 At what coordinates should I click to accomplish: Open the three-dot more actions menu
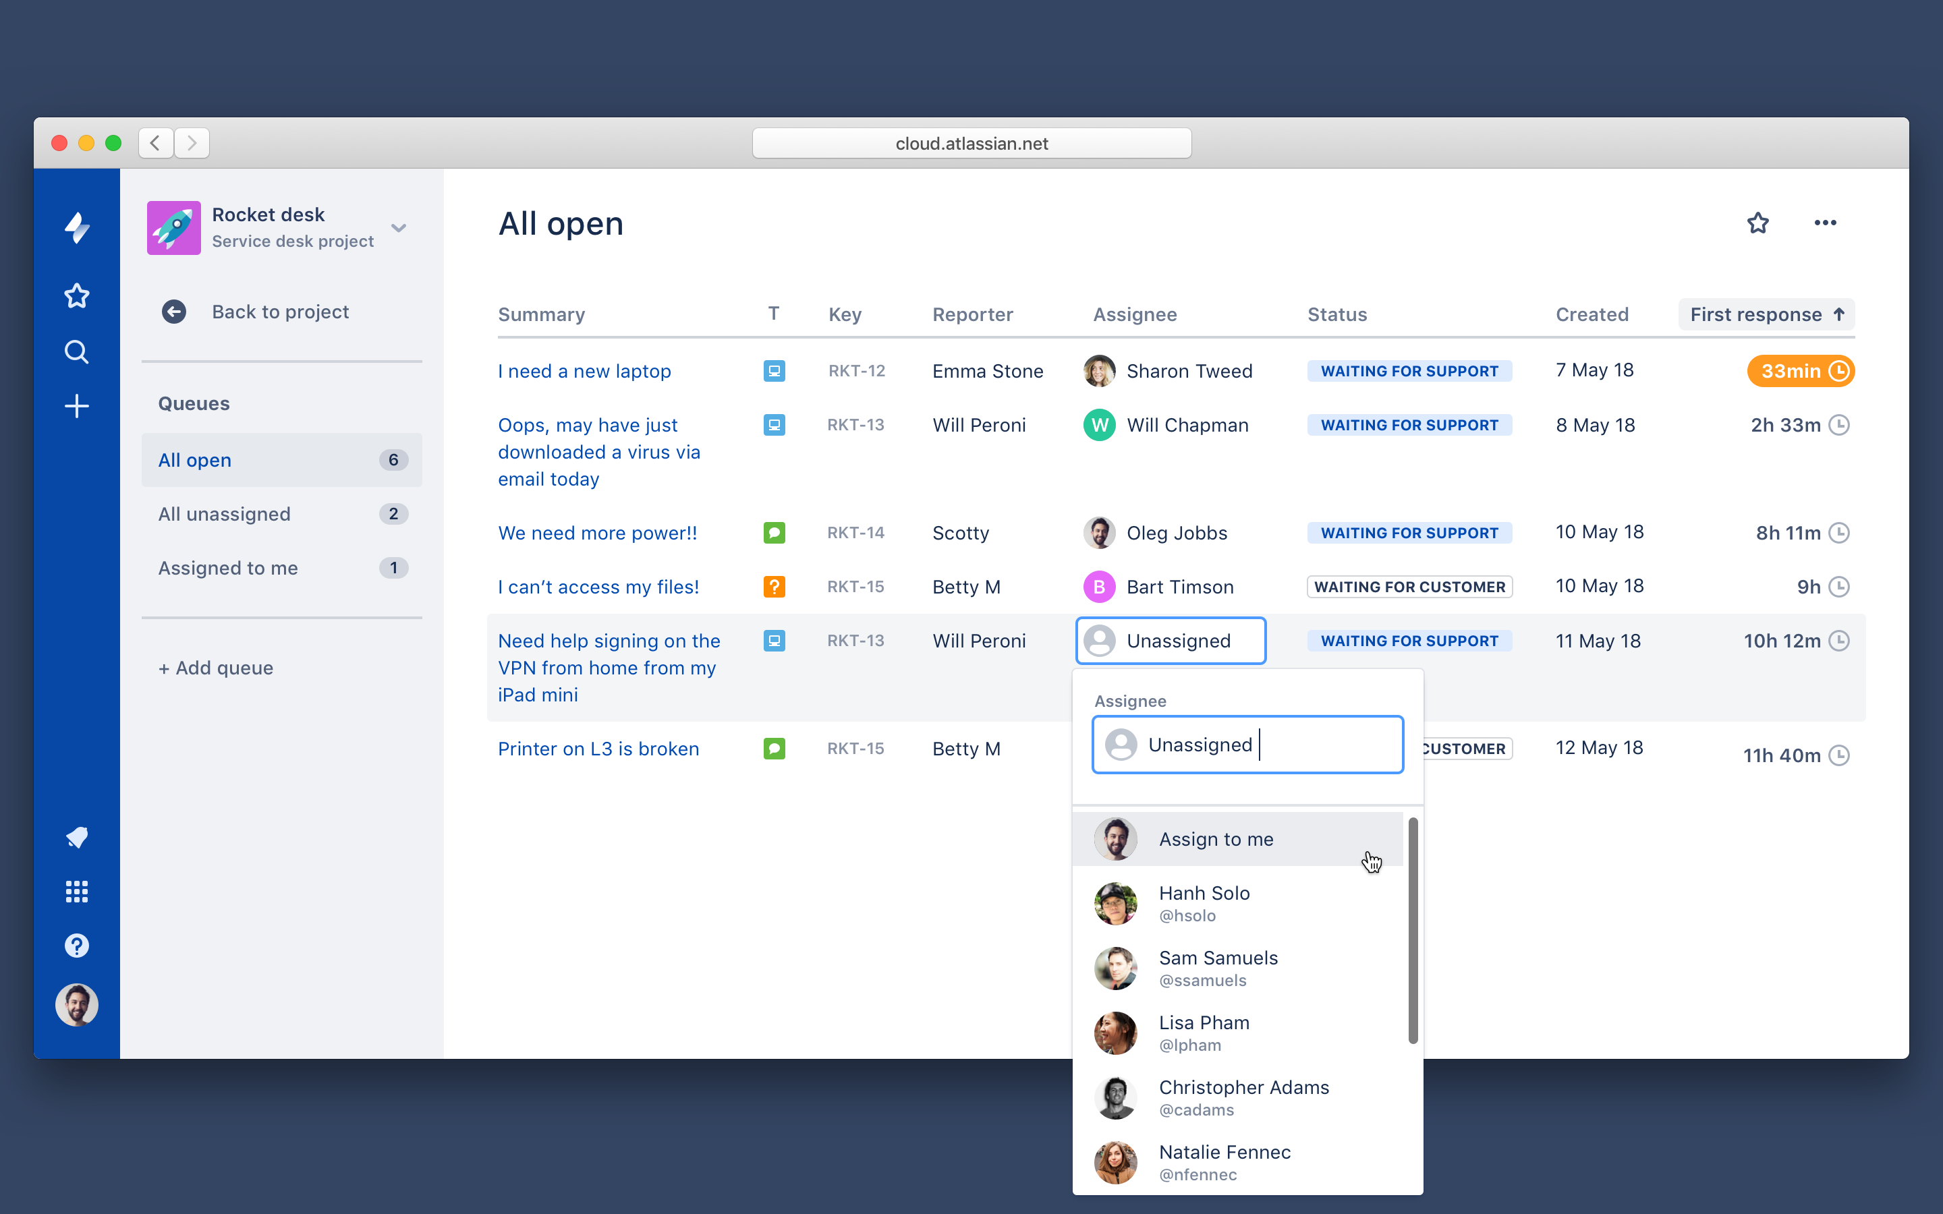(x=1825, y=223)
